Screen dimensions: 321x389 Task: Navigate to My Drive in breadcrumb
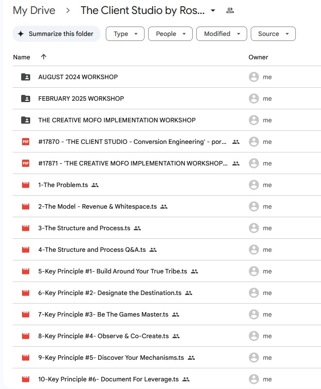click(x=34, y=11)
